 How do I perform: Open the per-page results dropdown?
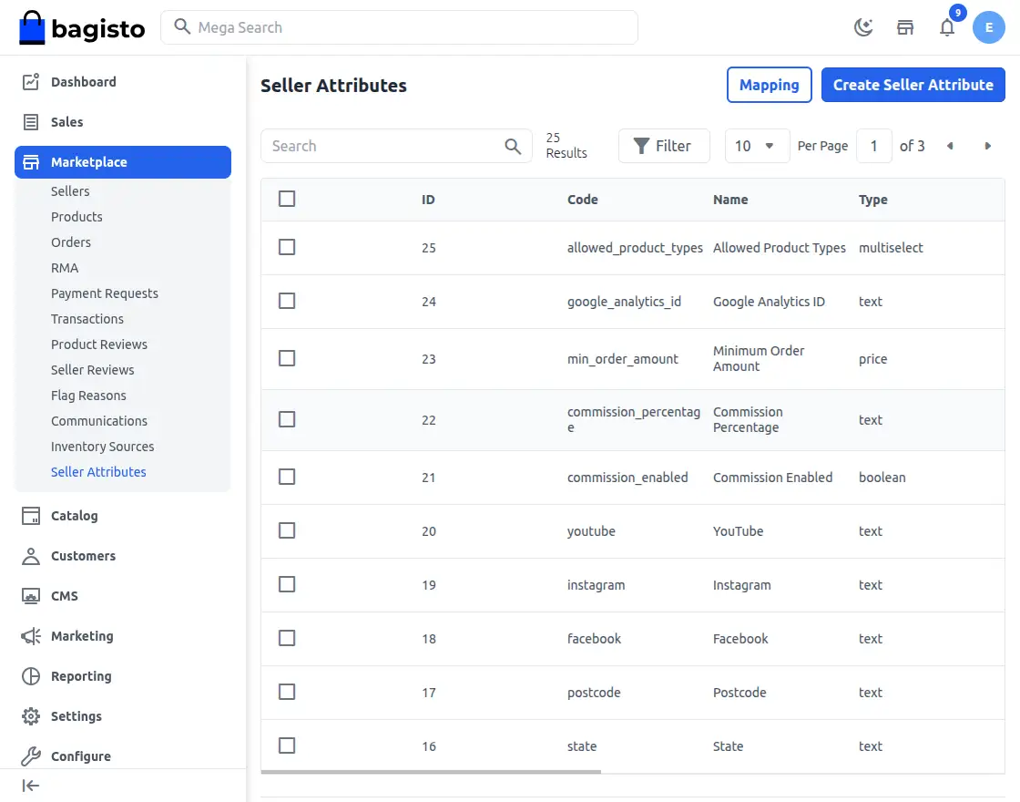[757, 146]
